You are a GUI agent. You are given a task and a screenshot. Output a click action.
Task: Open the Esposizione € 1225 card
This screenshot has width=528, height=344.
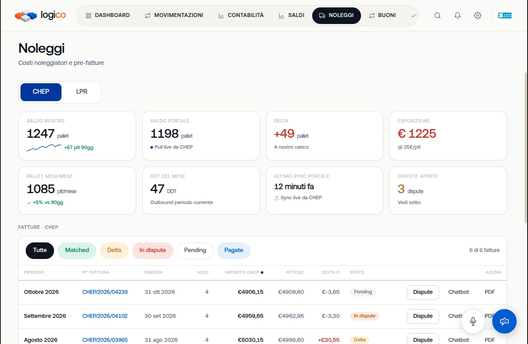448,136
